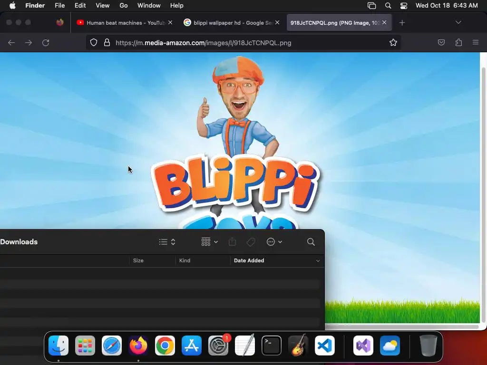Viewport: 487px width, 365px height.
Task: Open the Finder Action ellipsis menu
Action: [x=274, y=242]
